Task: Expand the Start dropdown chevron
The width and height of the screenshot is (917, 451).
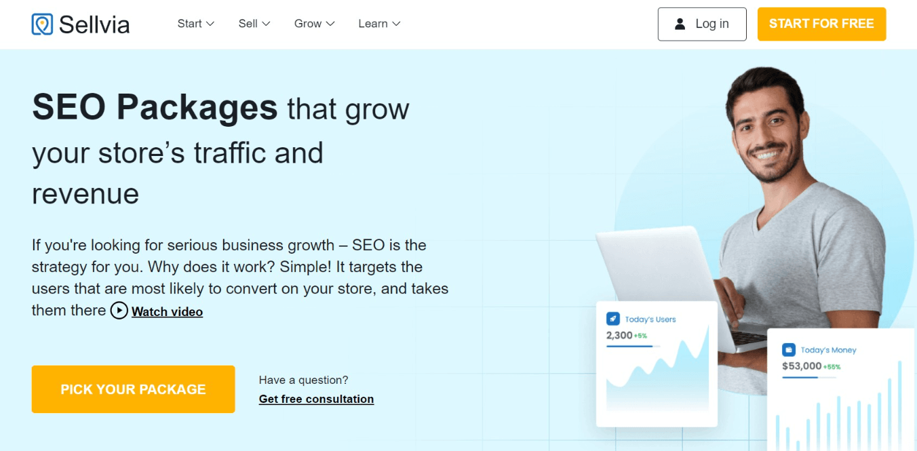Action: (210, 24)
